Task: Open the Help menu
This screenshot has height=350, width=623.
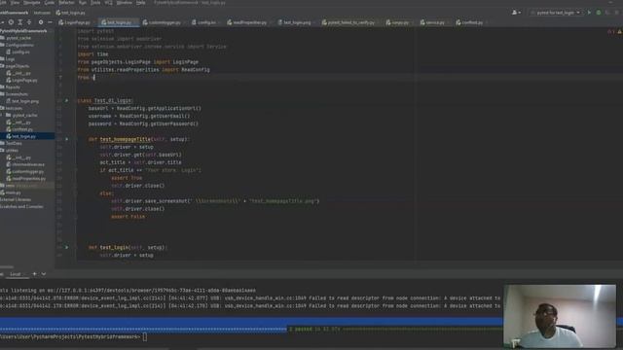Action: 141,2
